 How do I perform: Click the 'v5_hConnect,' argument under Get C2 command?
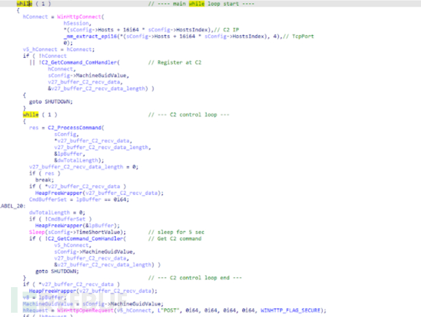click(x=73, y=245)
